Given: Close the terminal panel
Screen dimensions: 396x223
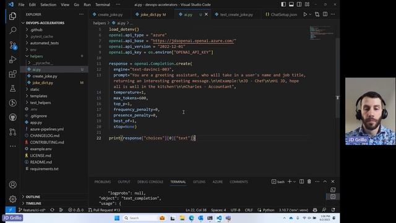Looking at the screenshot, I should [x=333, y=181].
